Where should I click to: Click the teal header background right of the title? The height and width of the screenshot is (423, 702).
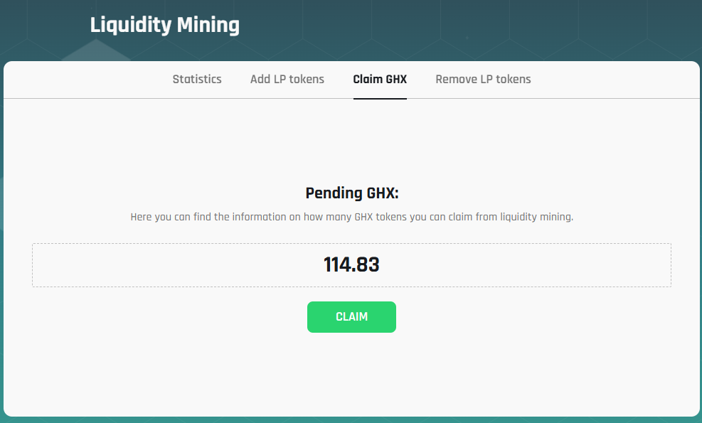[x=470, y=27]
